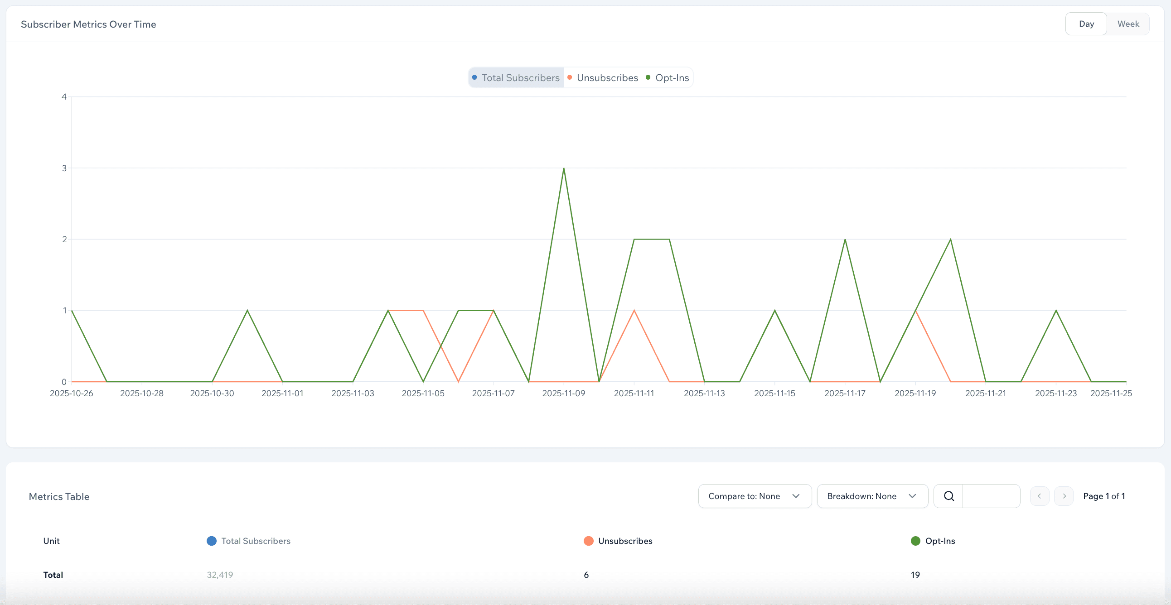Click inside the search input field
The image size is (1171, 605).
point(991,496)
